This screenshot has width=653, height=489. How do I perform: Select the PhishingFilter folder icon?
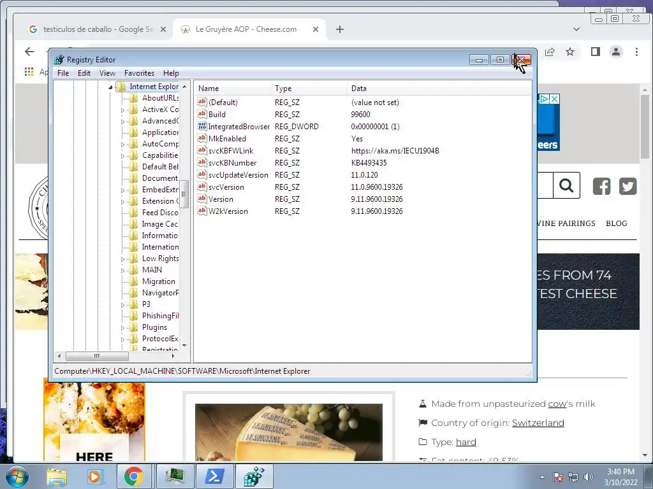134,316
